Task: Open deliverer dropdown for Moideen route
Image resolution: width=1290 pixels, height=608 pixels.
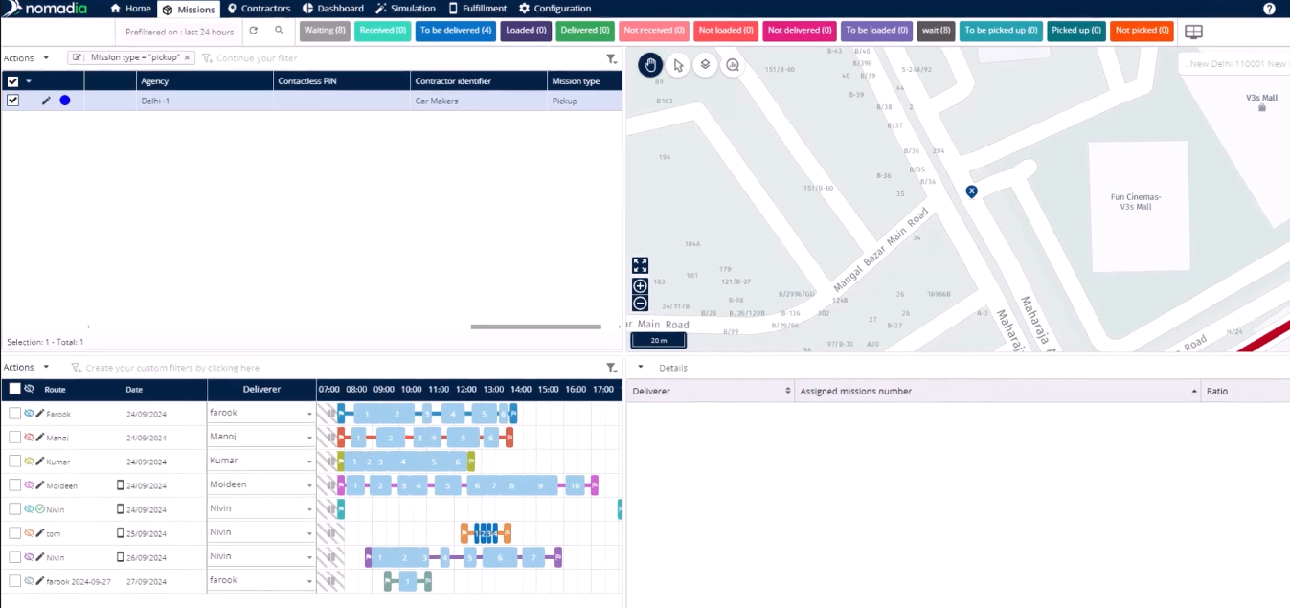Action: pos(309,485)
